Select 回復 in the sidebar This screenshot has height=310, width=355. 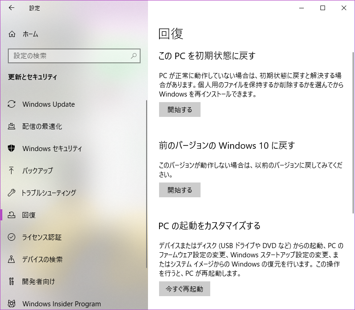[x=29, y=215]
